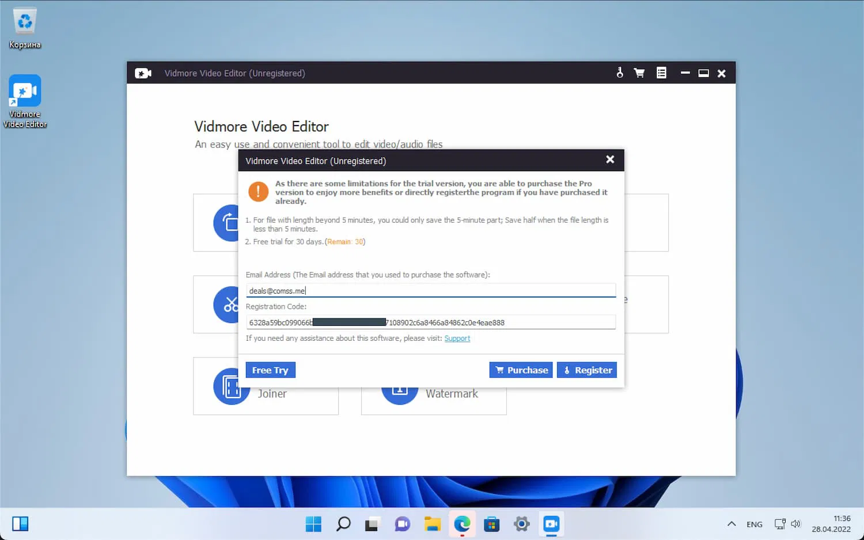Close the Vidmore Video Editor main window
864x540 pixels.
click(x=721, y=73)
